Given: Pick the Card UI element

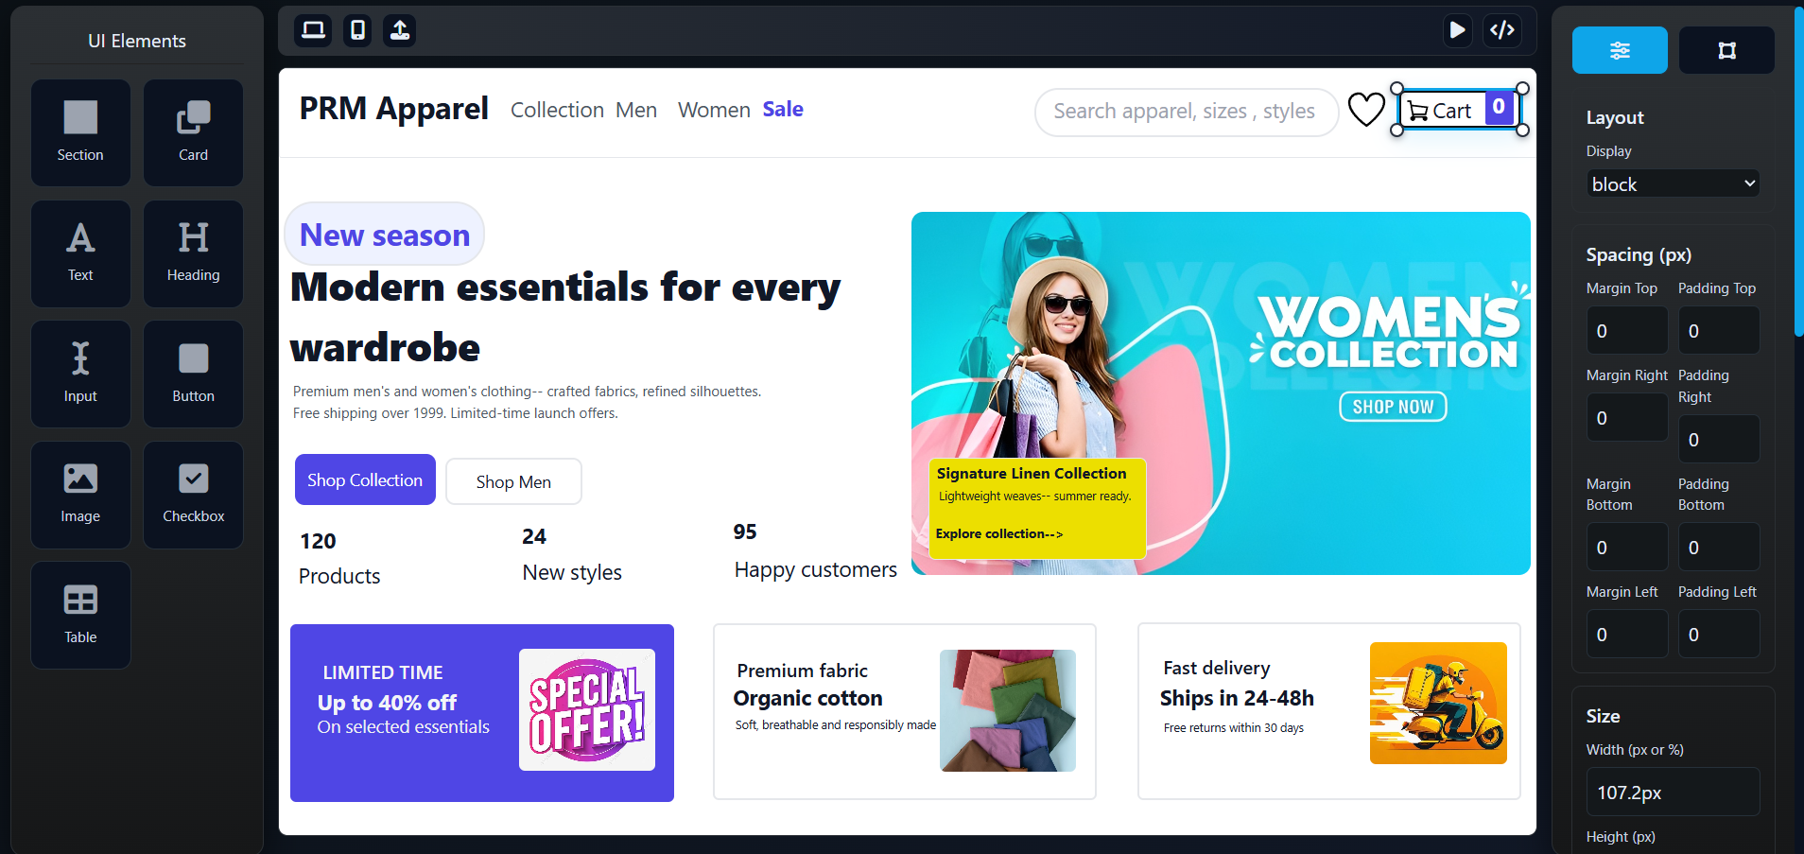Looking at the screenshot, I should 193,132.
